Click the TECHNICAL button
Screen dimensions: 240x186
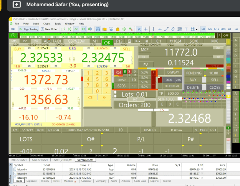(172, 86)
